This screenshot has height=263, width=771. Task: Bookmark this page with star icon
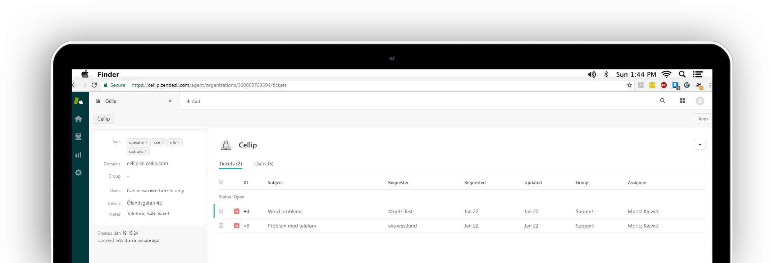point(629,85)
